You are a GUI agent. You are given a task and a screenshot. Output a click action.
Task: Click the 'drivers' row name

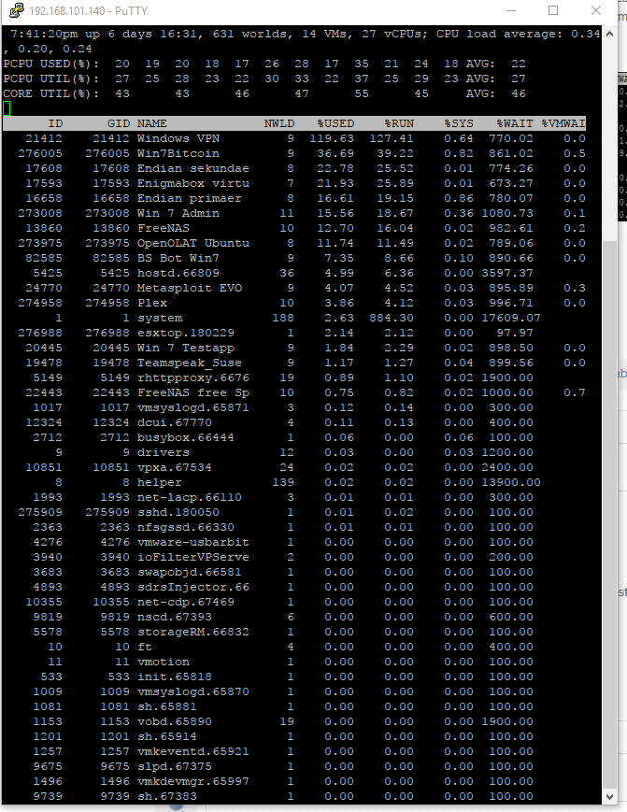(x=164, y=452)
